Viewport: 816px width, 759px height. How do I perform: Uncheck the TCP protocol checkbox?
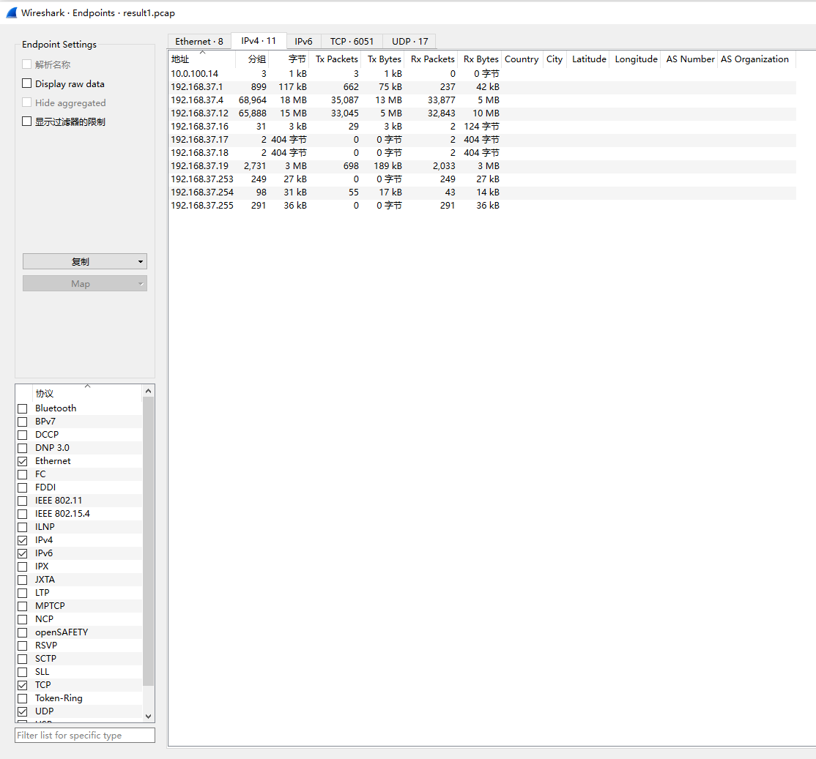point(23,685)
